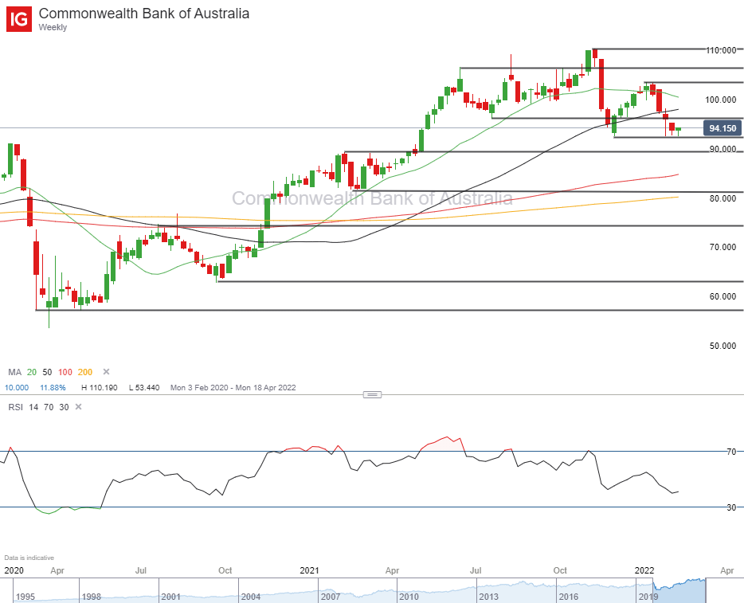744x603 pixels.
Task: Select the MA 100 period label
Action: coord(65,373)
